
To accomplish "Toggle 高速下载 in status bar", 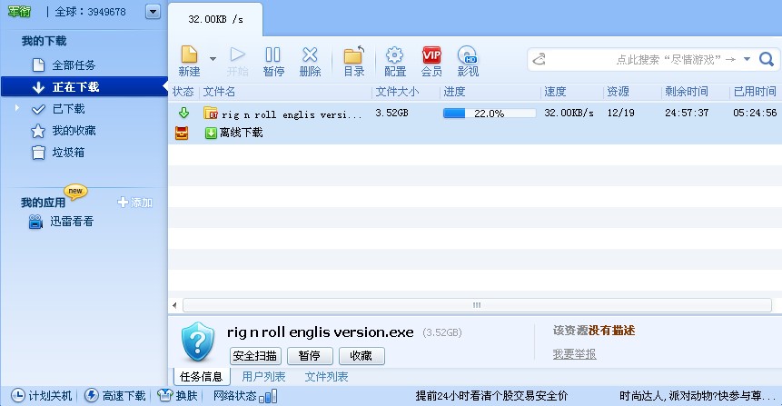I will pos(115,396).
